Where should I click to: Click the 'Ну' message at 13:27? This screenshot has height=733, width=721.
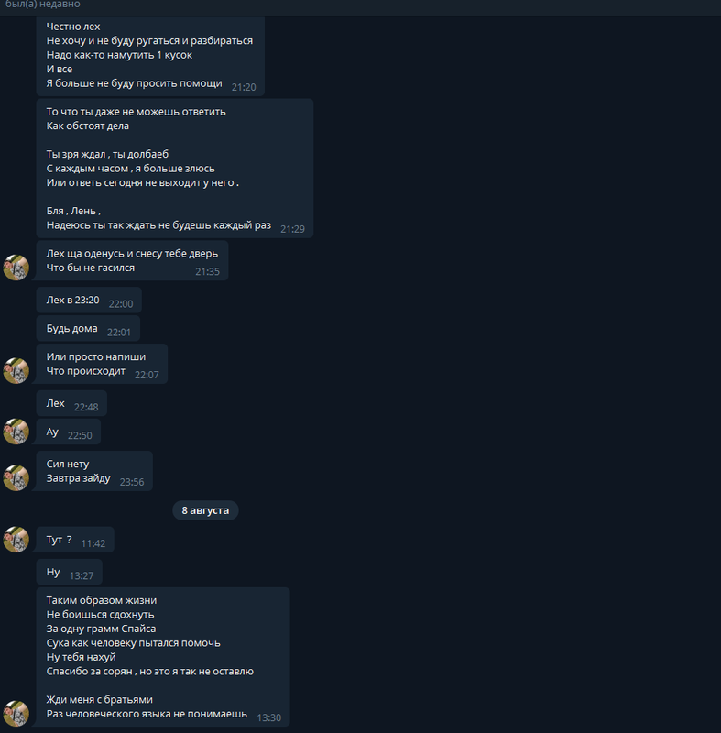click(69, 572)
